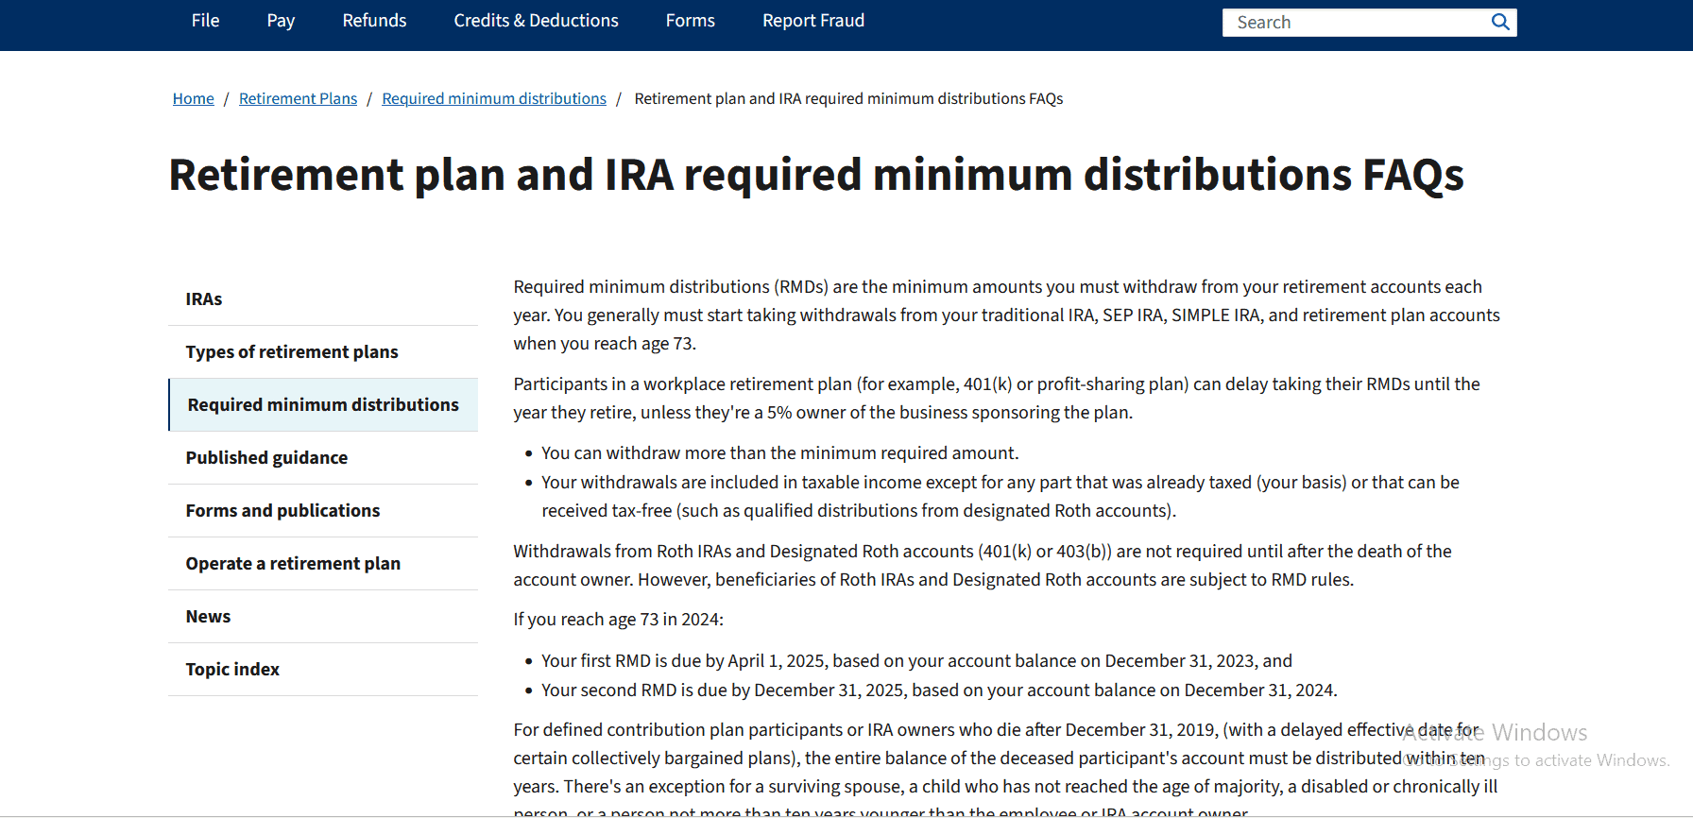Click bullet starting 'Your withdrawals are included in taxable income'
Viewport: 1693px width, 818px height.
pos(1000,496)
